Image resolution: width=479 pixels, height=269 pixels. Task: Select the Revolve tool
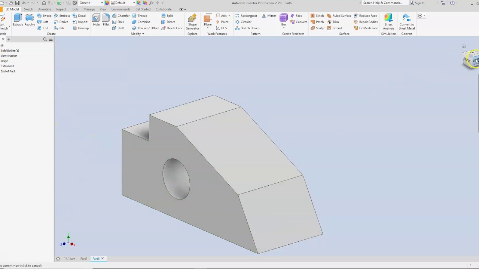(30, 20)
